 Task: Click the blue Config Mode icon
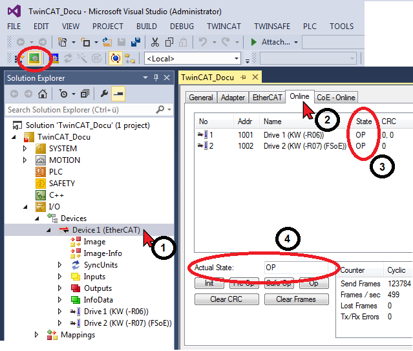coord(55,58)
